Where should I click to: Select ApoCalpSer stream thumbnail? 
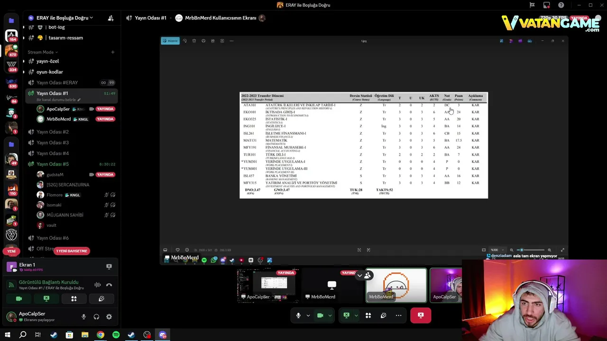(268, 285)
